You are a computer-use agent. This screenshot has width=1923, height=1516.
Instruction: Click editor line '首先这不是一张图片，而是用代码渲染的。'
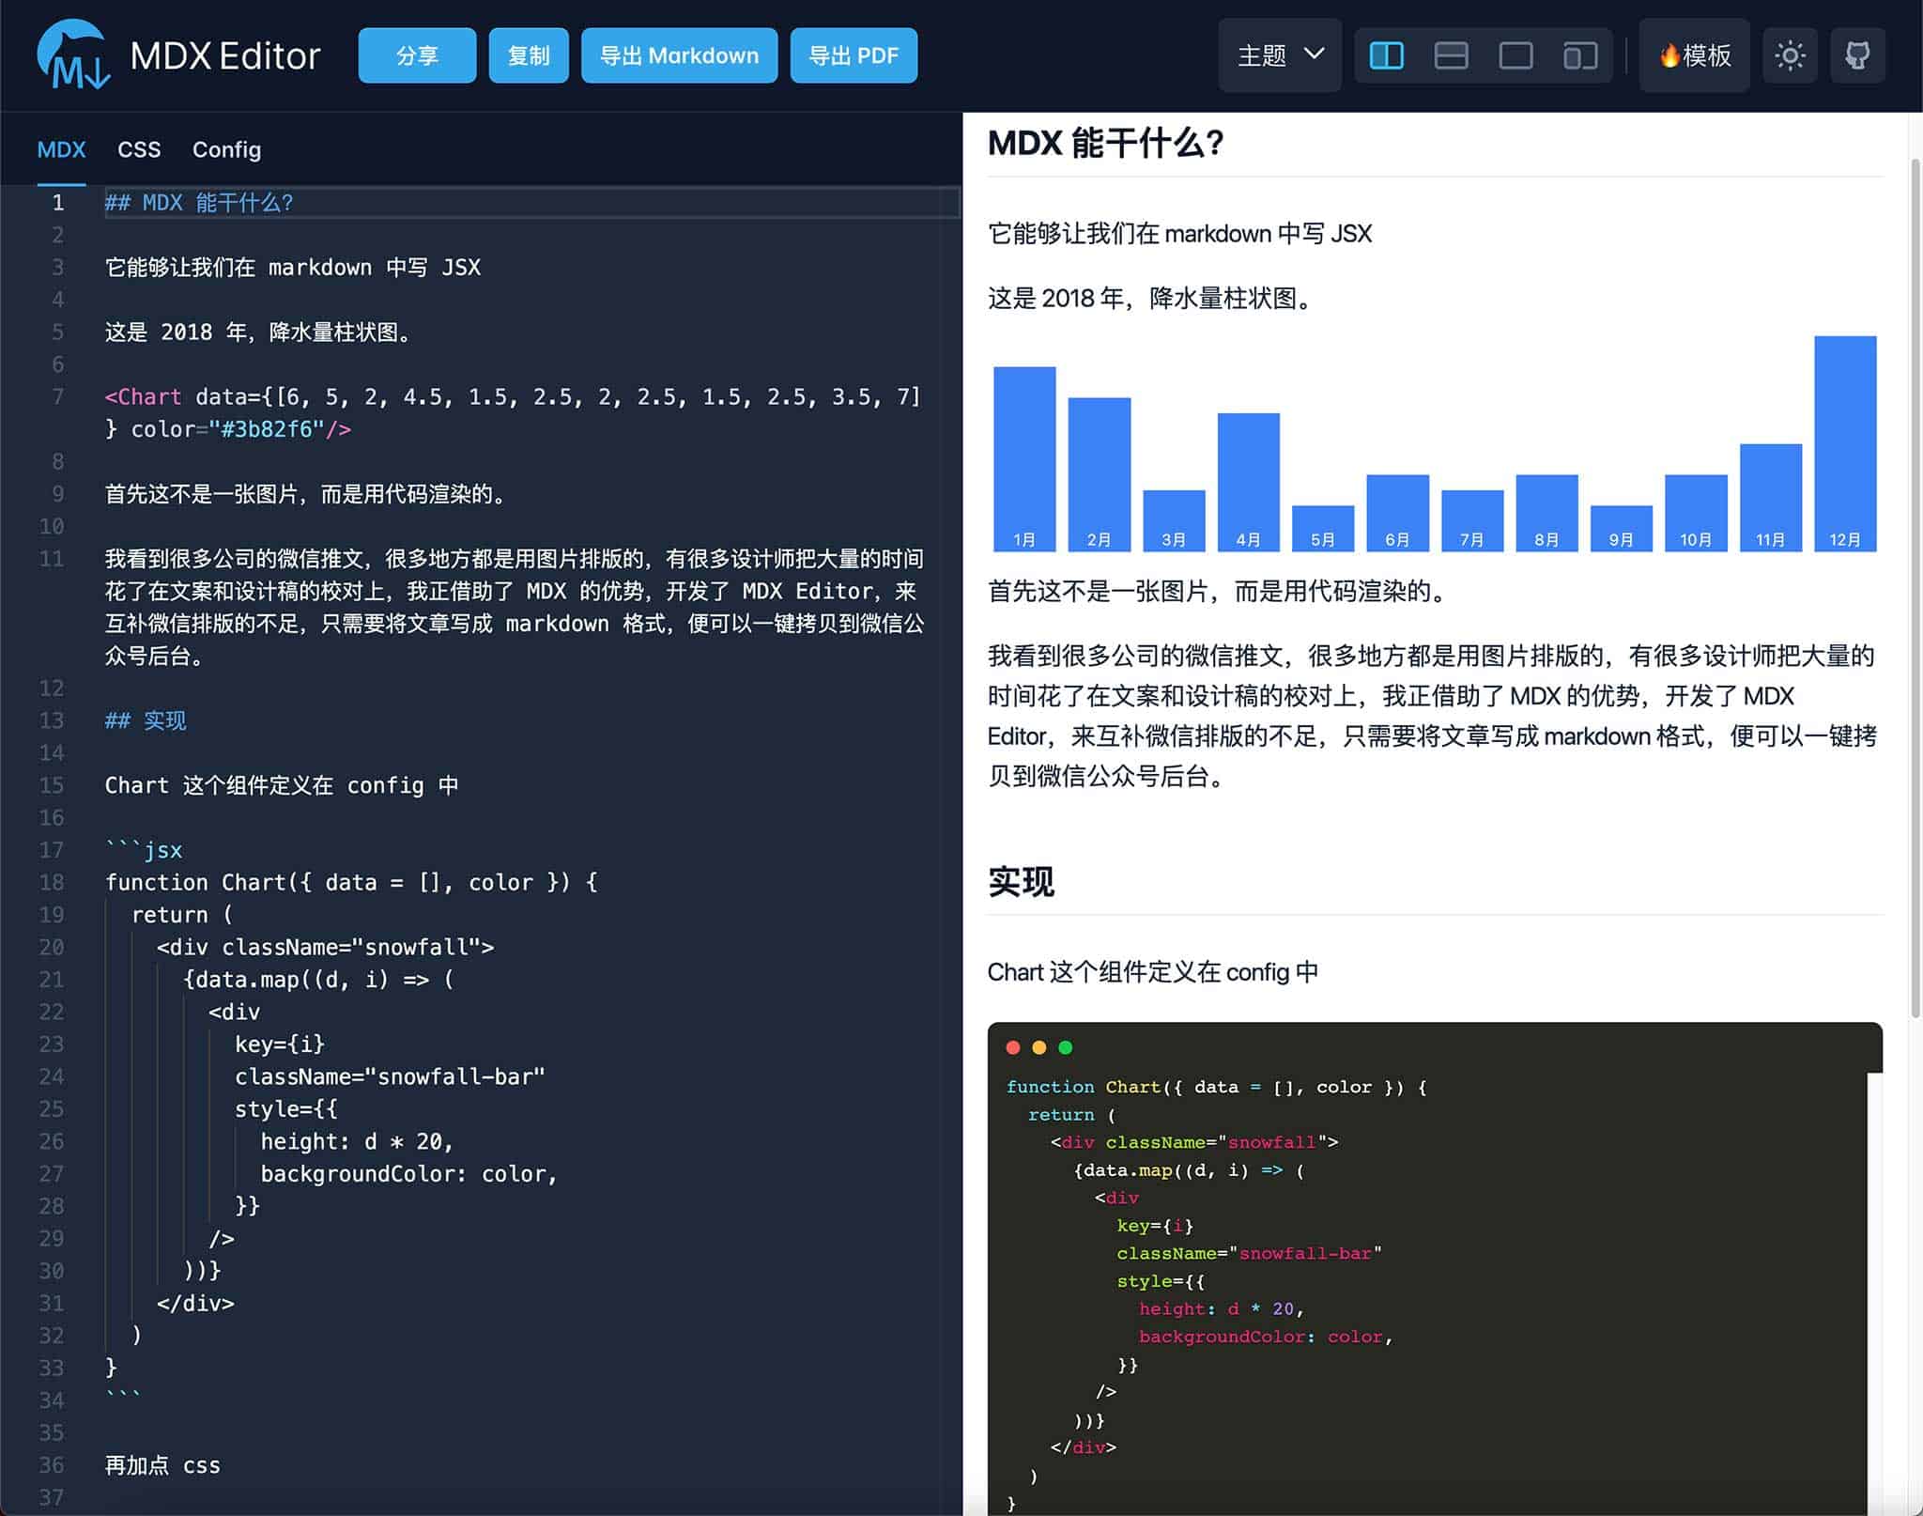click(x=308, y=494)
